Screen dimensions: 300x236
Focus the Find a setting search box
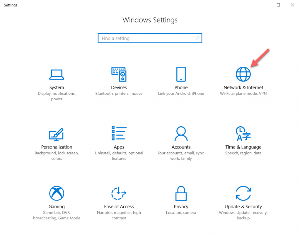(150, 38)
